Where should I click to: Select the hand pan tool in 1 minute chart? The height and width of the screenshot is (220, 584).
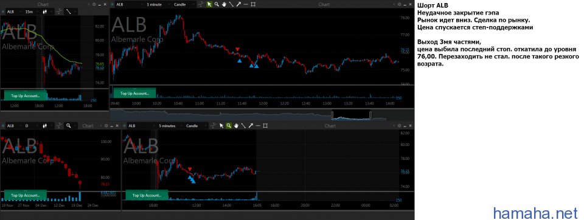coord(224,4)
